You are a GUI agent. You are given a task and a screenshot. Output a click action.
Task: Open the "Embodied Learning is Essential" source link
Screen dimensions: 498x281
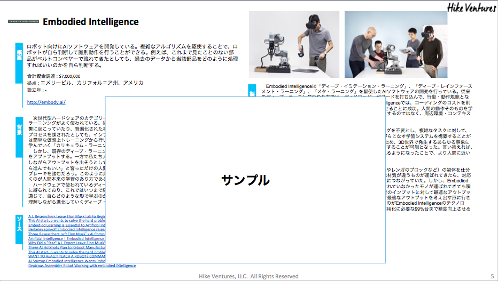pos(67,225)
